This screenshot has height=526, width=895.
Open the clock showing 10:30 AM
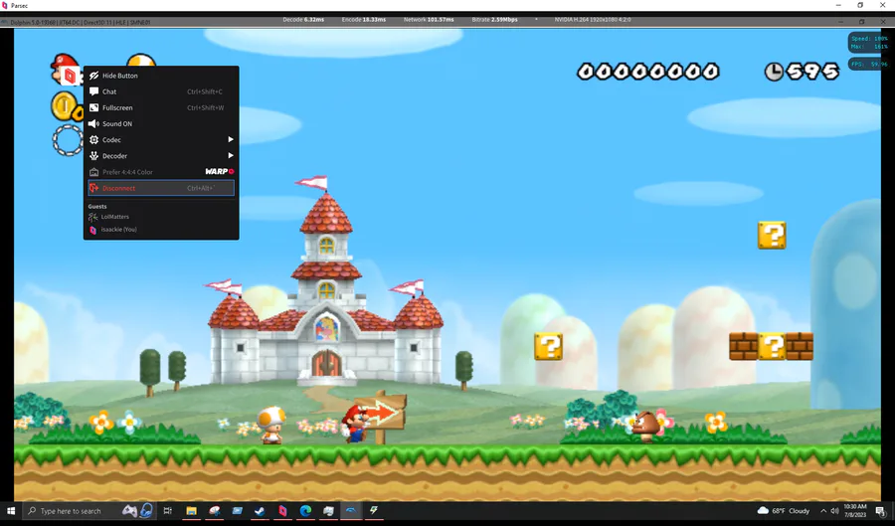[855, 511]
